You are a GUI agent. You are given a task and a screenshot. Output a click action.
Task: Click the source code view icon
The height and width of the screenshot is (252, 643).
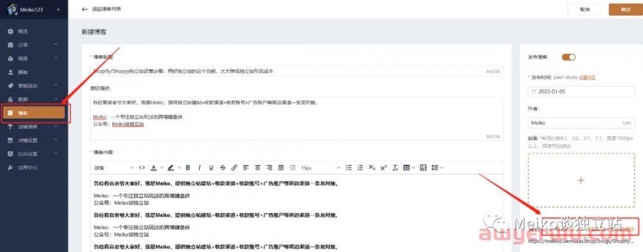click(x=142, y=167)
